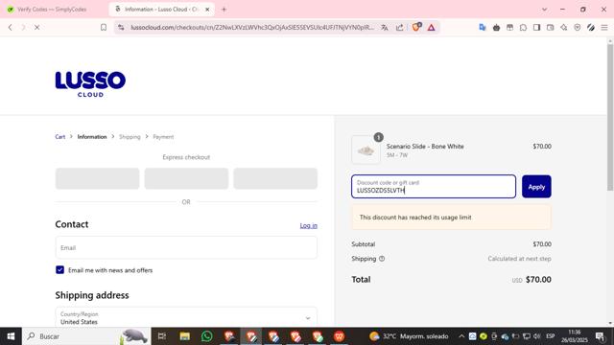The height and width of the screenshot is (345, 614).
Task: Share this page using the share icon
Action: click(x=399, y=28)
